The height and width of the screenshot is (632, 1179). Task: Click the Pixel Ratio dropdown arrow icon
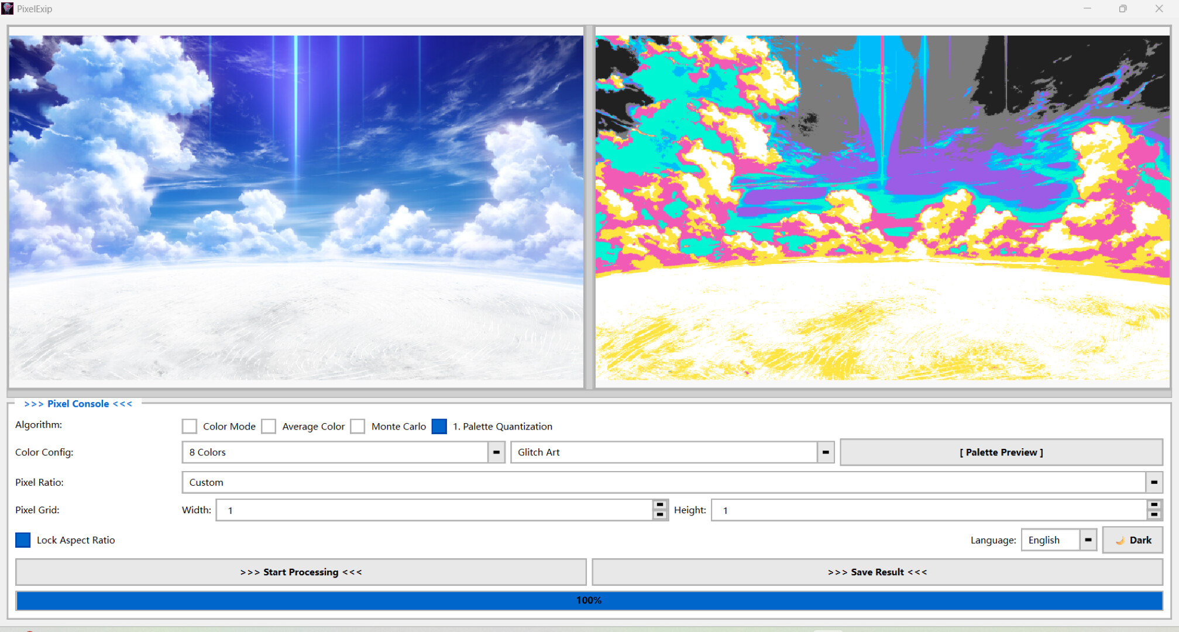(1153, 482)
